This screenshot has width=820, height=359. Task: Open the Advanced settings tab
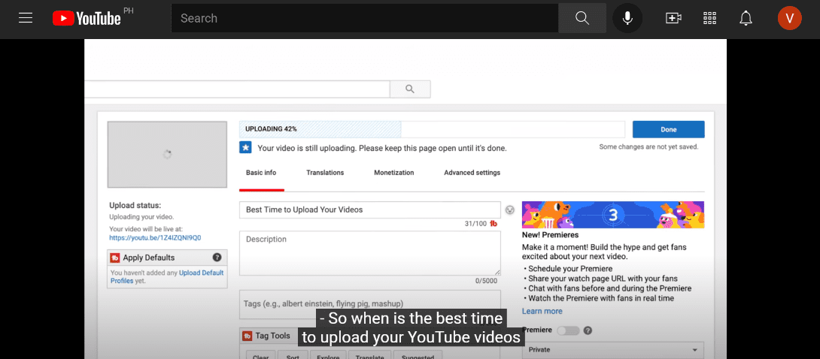(x=472, y=173)
